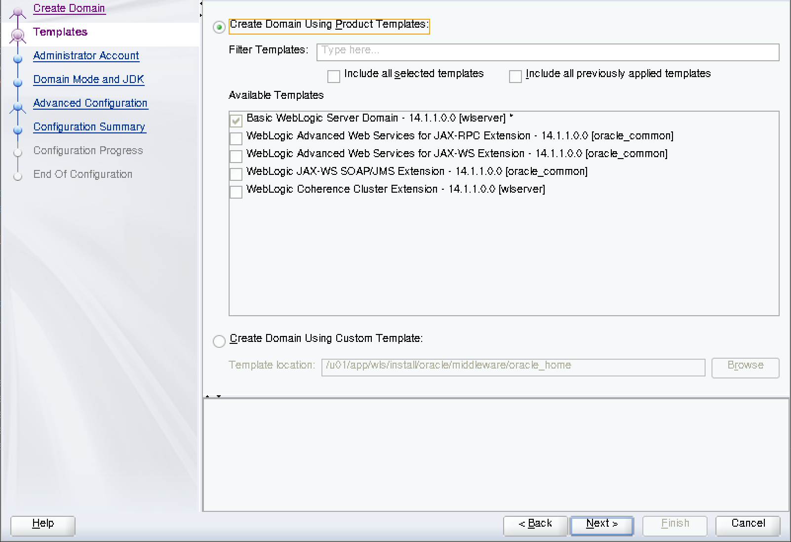Click the Templates step icon
Image resolution: width=791 pixels, height=542 pixels.
click(18, 34)
